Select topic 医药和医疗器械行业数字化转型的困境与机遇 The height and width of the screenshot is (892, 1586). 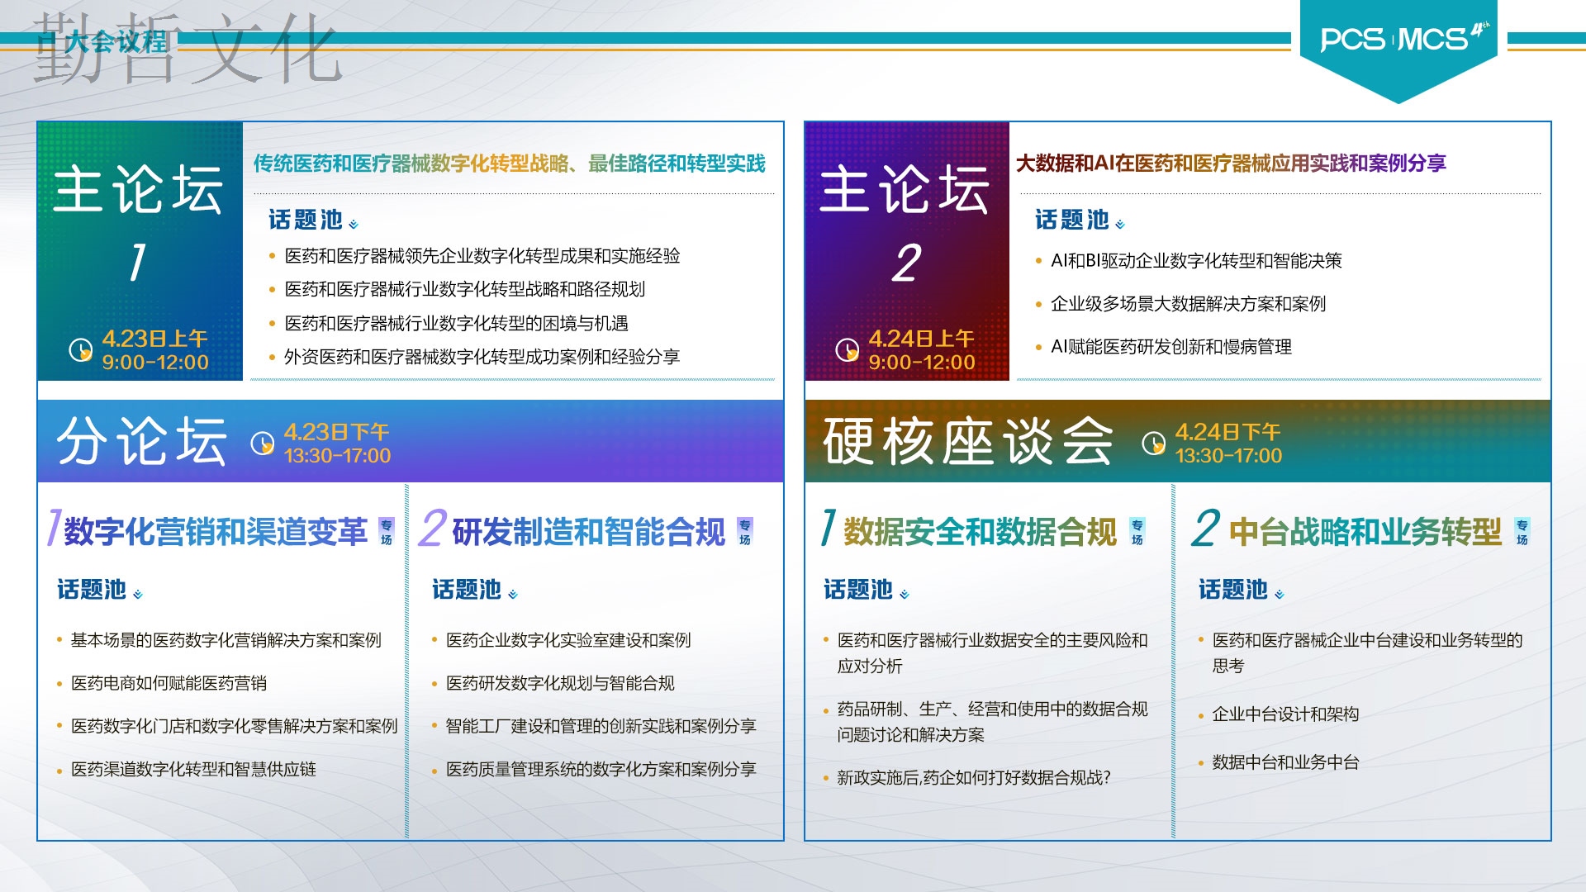(457, 323)
